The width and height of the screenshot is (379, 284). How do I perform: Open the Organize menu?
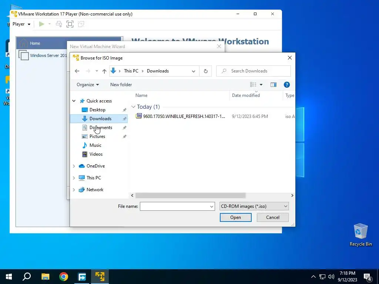[88, 85]
